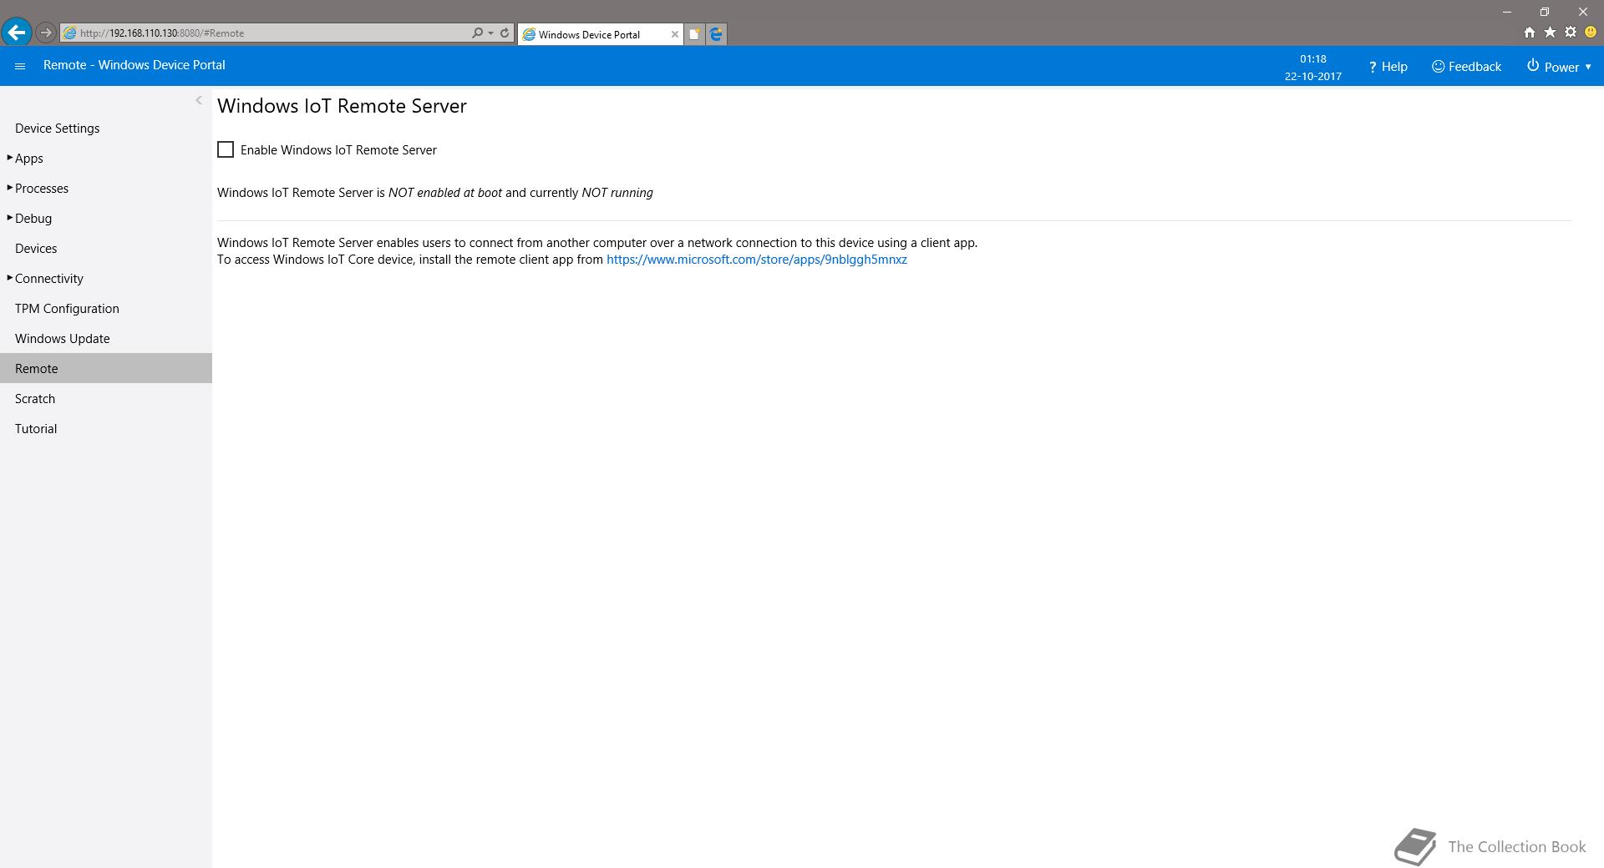Open the Power dropdown menu
Image resolution: width=1604 pixels, height=868 pixels.
(1559, 67)
